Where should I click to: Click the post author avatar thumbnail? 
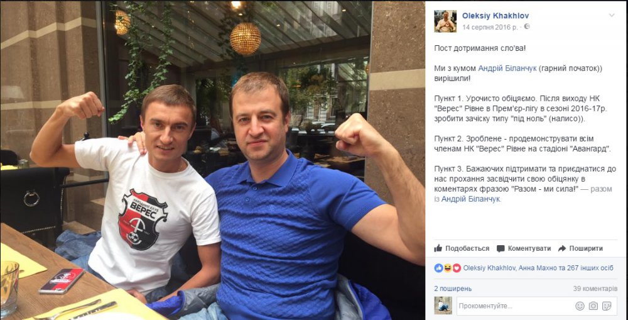(x=445, y=21)
